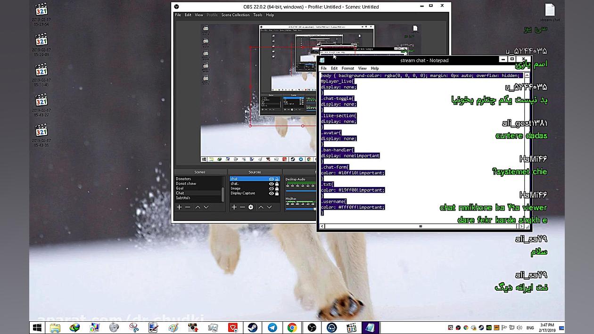Screen dimensions: 594x334
Task: Open the desktop video file 2019-02-17 15-43-35
Action: (41, 135)
